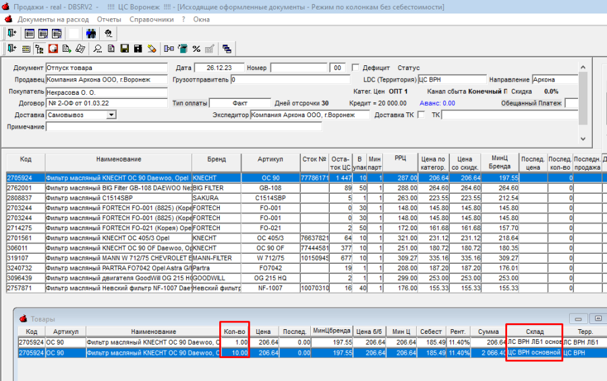Screen dimensions: 607x381
Task: Click the header panel scroll down arrow
Action: point(583,139)
